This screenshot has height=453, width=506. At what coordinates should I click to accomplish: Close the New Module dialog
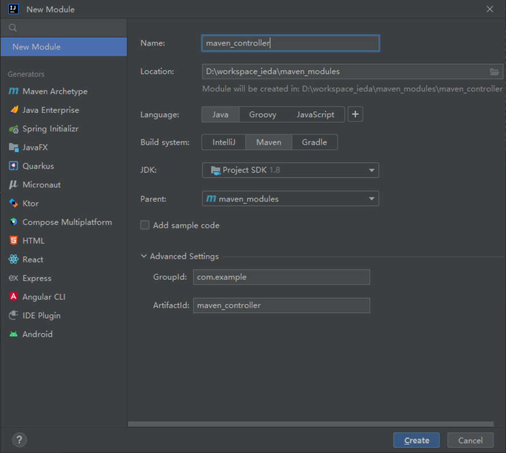[490, 9]
